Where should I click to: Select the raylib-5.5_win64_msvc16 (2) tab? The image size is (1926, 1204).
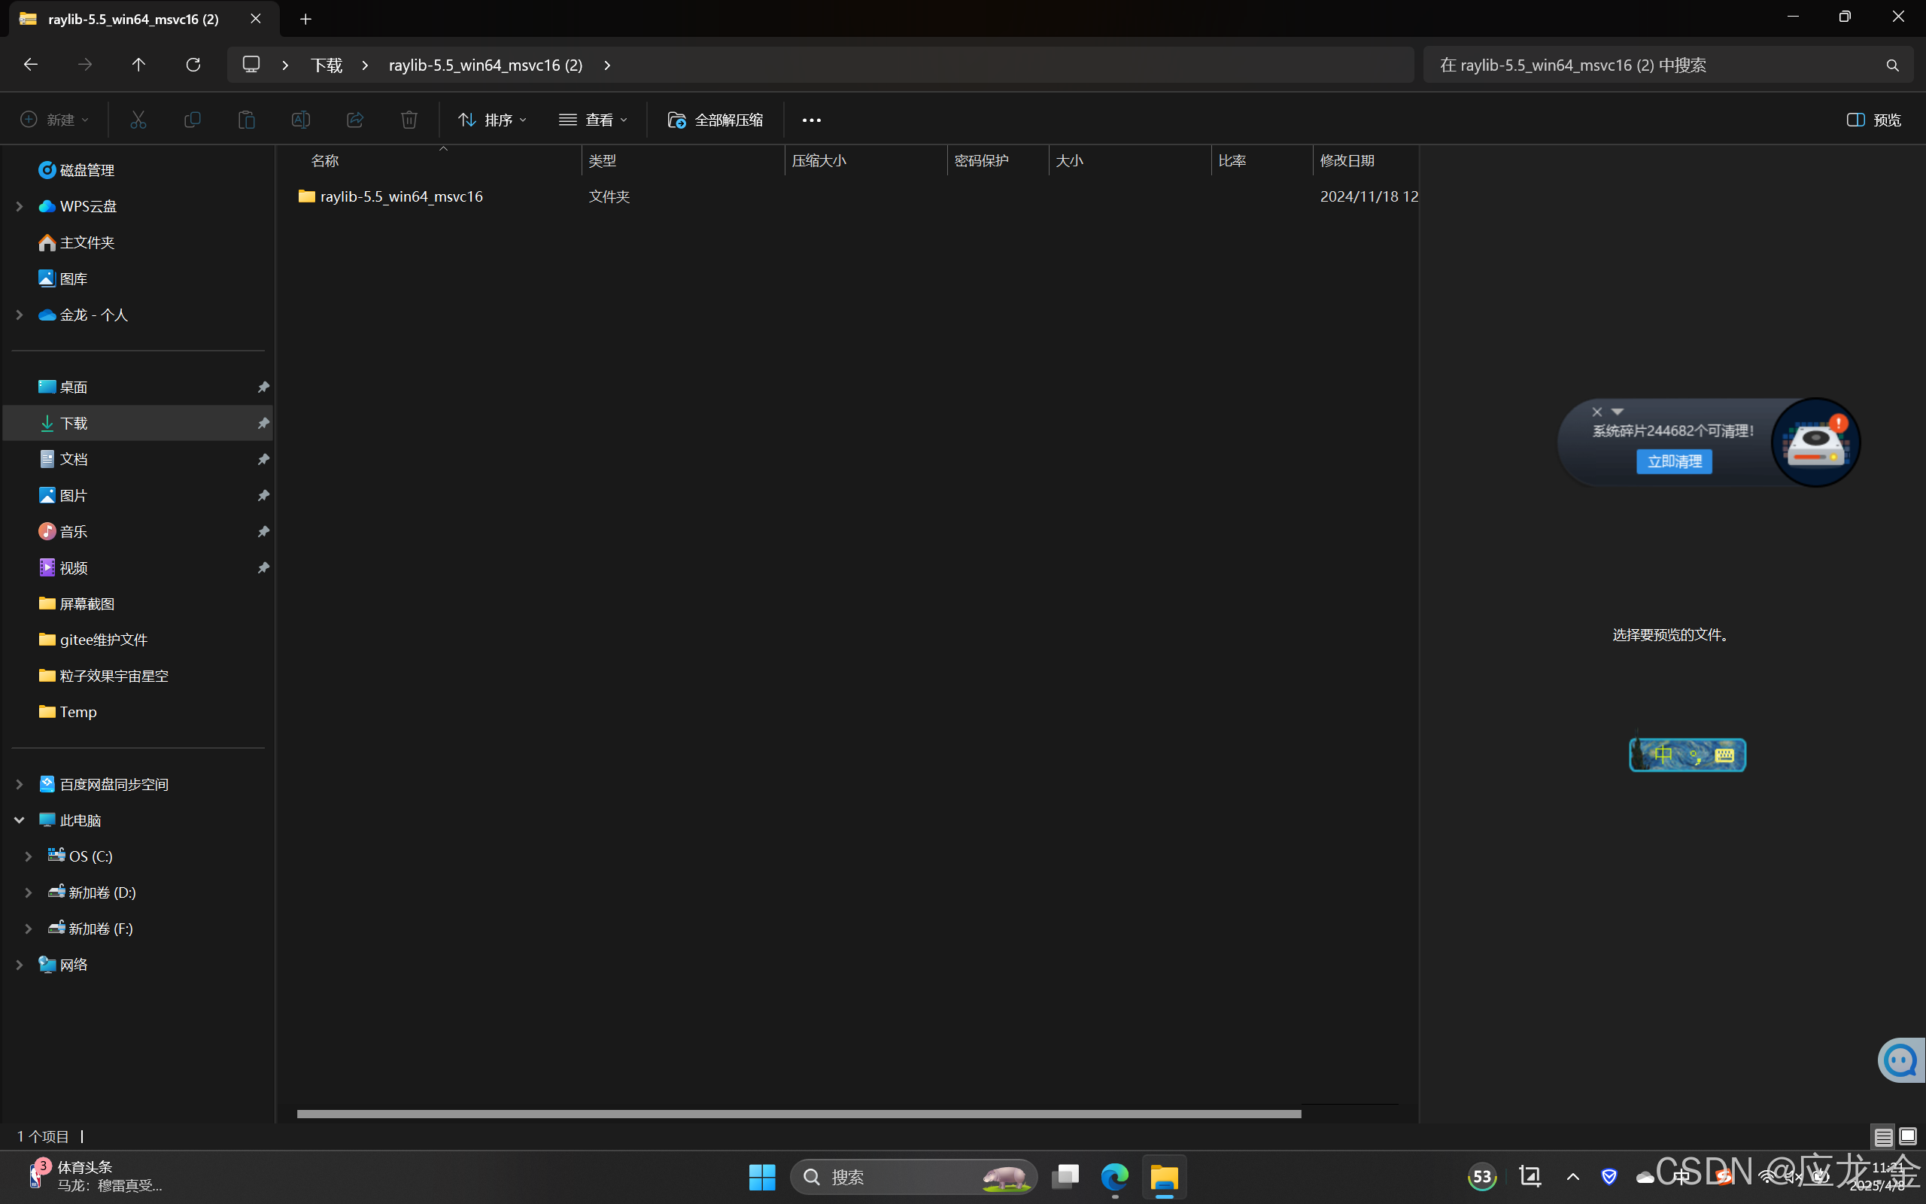click(x=132, y=18)
